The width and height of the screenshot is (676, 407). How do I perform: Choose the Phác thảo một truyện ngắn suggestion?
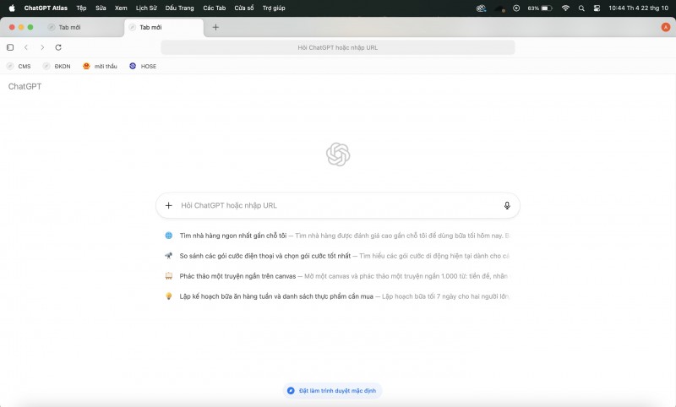[x=237, y=275]
